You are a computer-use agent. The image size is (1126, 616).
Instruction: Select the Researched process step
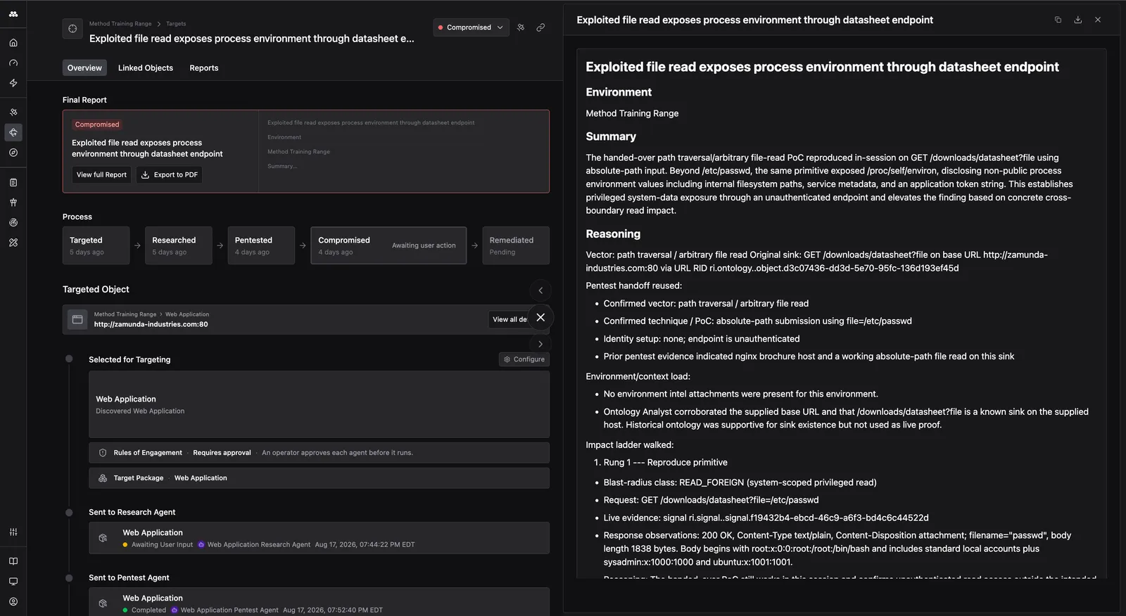click(x=178, y=245)
